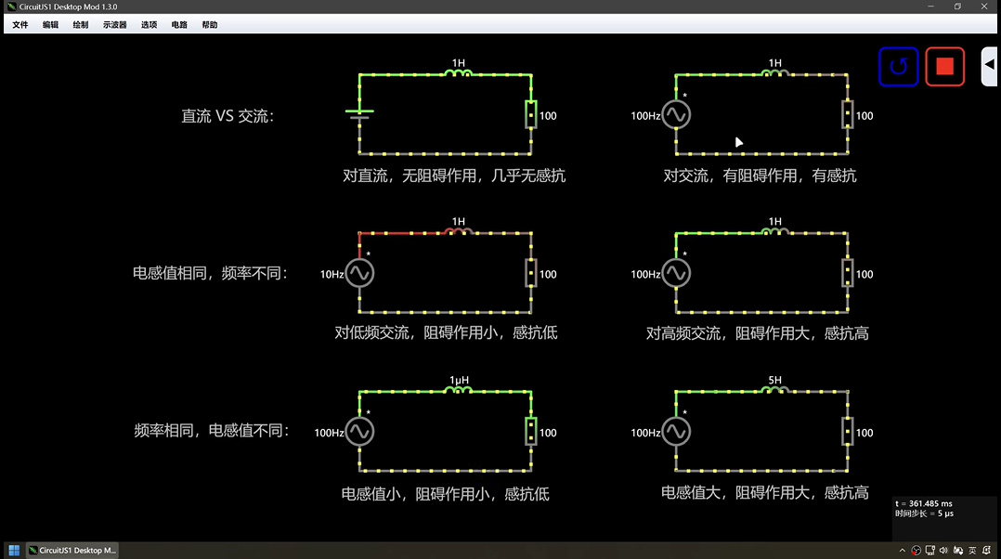
Task: Select the 1H inductor in the middle-right 100Hz circuit
Action: (774, 231)
